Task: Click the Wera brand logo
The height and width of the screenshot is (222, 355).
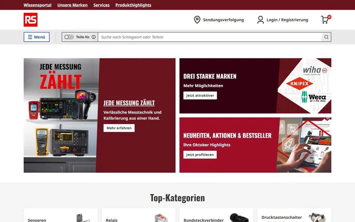Action: tap(314, 97)
